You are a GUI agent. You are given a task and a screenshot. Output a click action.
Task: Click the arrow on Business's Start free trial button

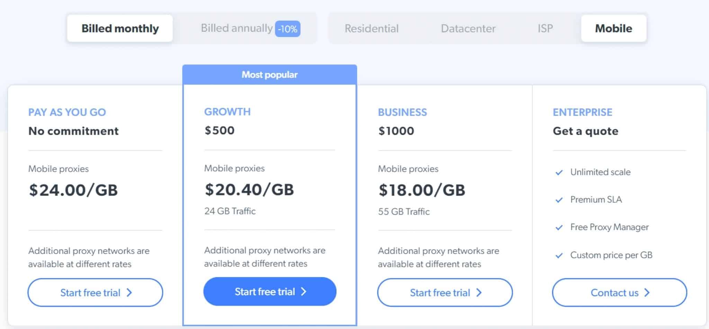[x=479, y=293]
